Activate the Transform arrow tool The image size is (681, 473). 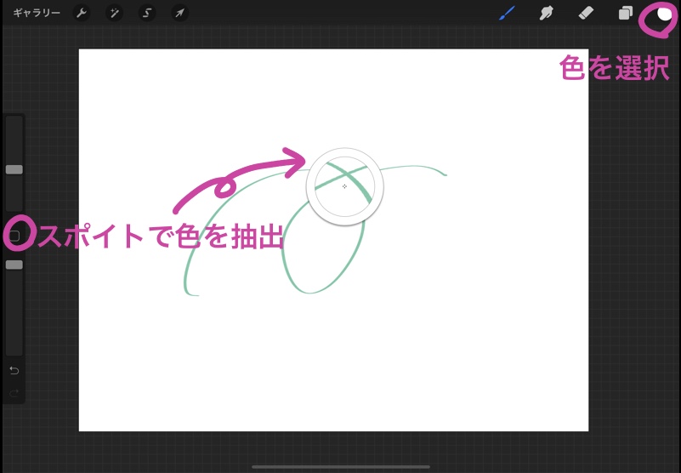[x=179, y=14]
